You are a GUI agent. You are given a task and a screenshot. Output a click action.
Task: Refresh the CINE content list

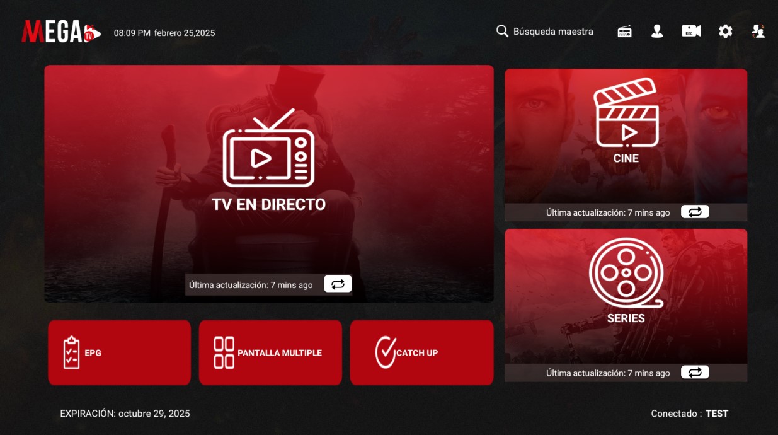[695, 212]
